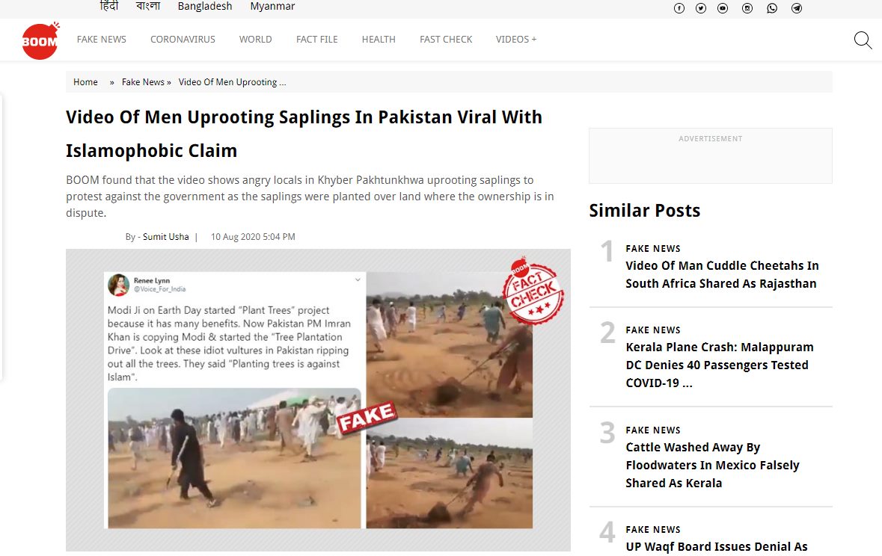Open the Telegram channel icon
The image size is (882, 556).
click(797, 8)
